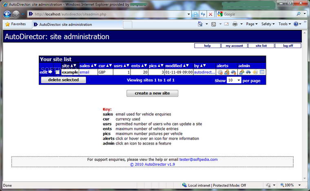
Task: Expand the address bar history dropdown
Action: (x=188, y=14)
